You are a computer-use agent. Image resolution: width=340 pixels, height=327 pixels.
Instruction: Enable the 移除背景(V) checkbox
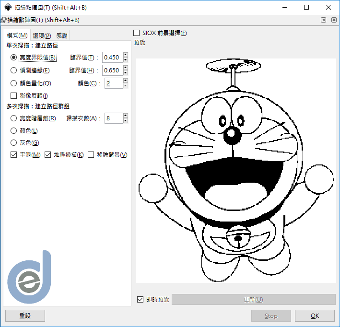(91, 154)
